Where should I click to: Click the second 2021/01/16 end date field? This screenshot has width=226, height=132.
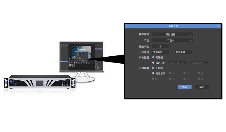(x=199, y=63)
